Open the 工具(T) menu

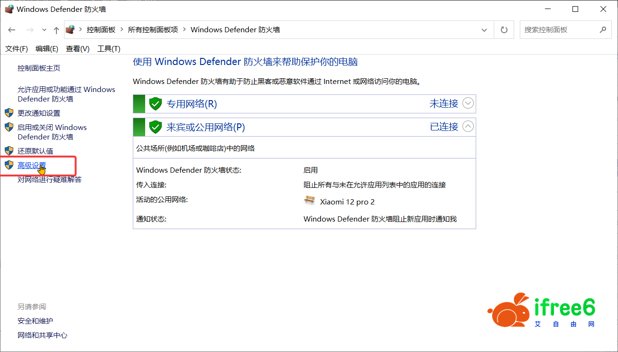[x=109, y=49]
